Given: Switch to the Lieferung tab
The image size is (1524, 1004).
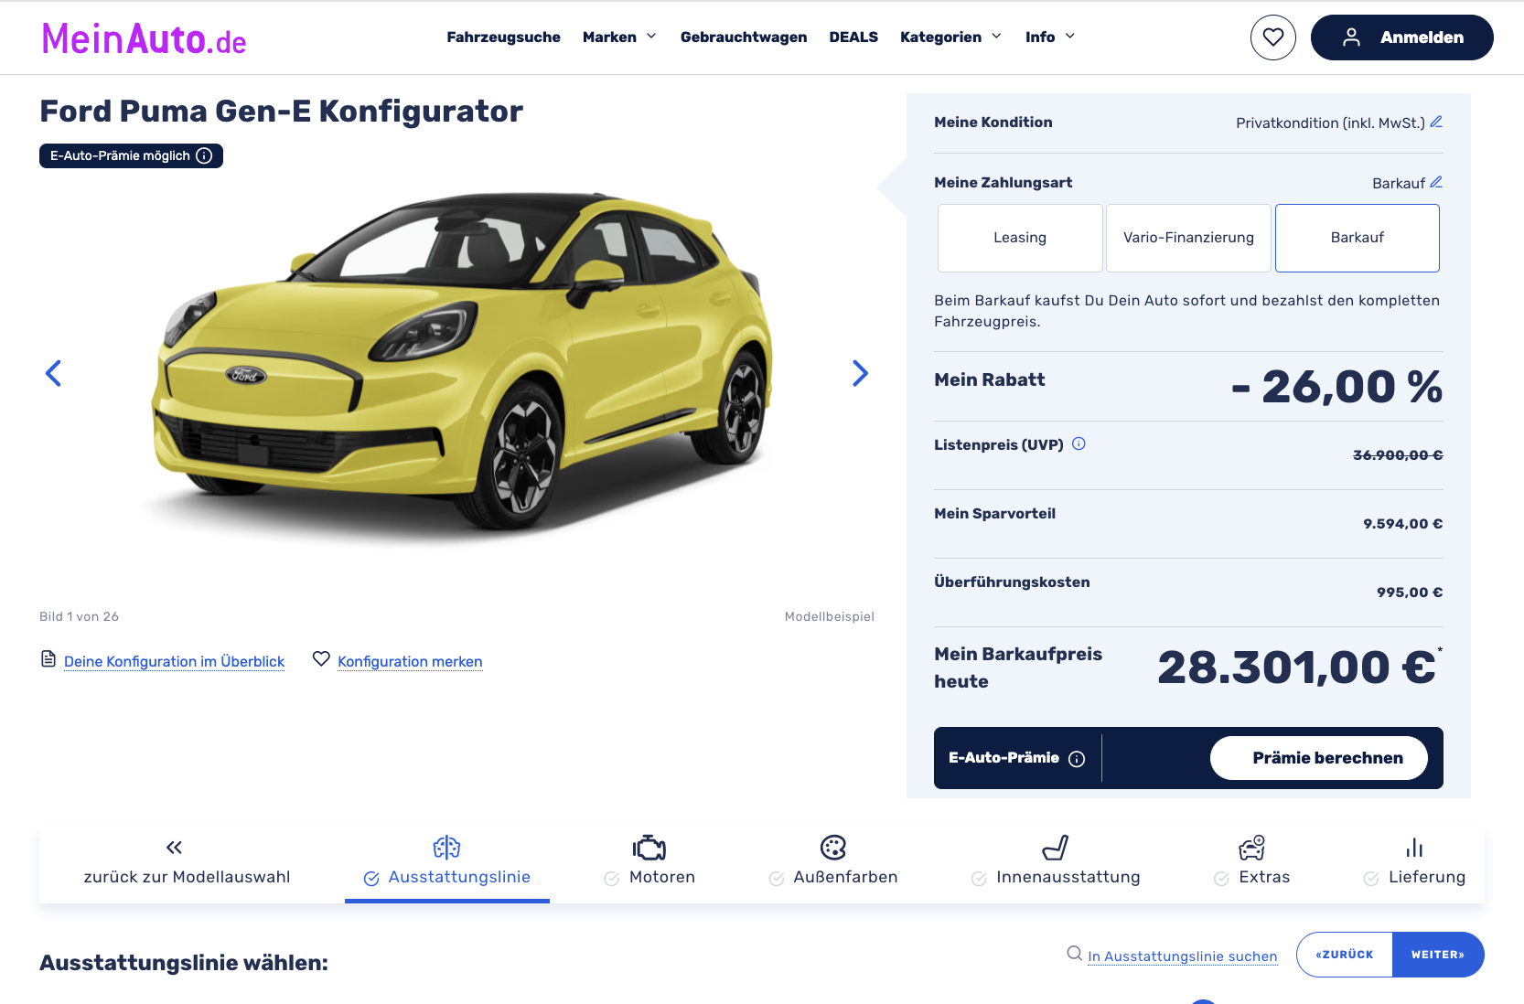Looking at the screenshot, I should (1414, 864).
